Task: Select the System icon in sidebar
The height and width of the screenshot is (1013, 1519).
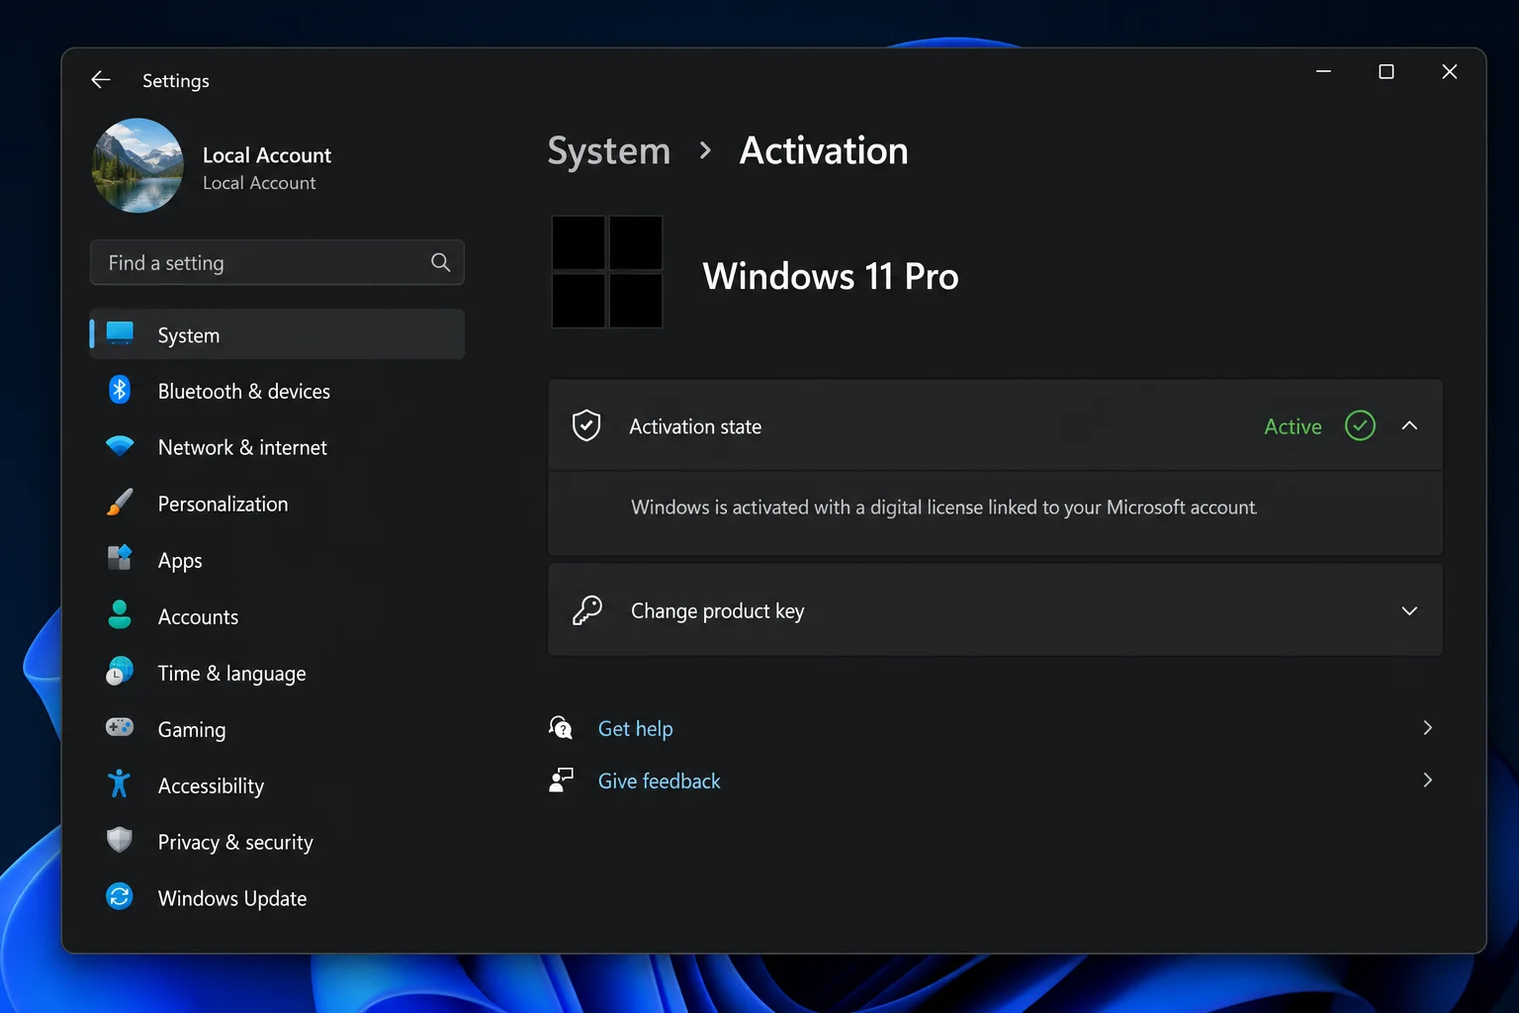Action: click(x=120, y=333)
